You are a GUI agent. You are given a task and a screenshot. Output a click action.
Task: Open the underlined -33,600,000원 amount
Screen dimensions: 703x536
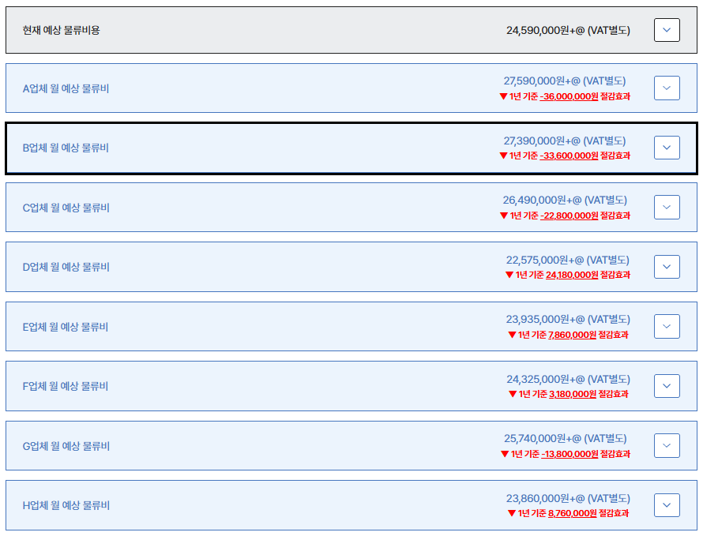click(569, 156)
